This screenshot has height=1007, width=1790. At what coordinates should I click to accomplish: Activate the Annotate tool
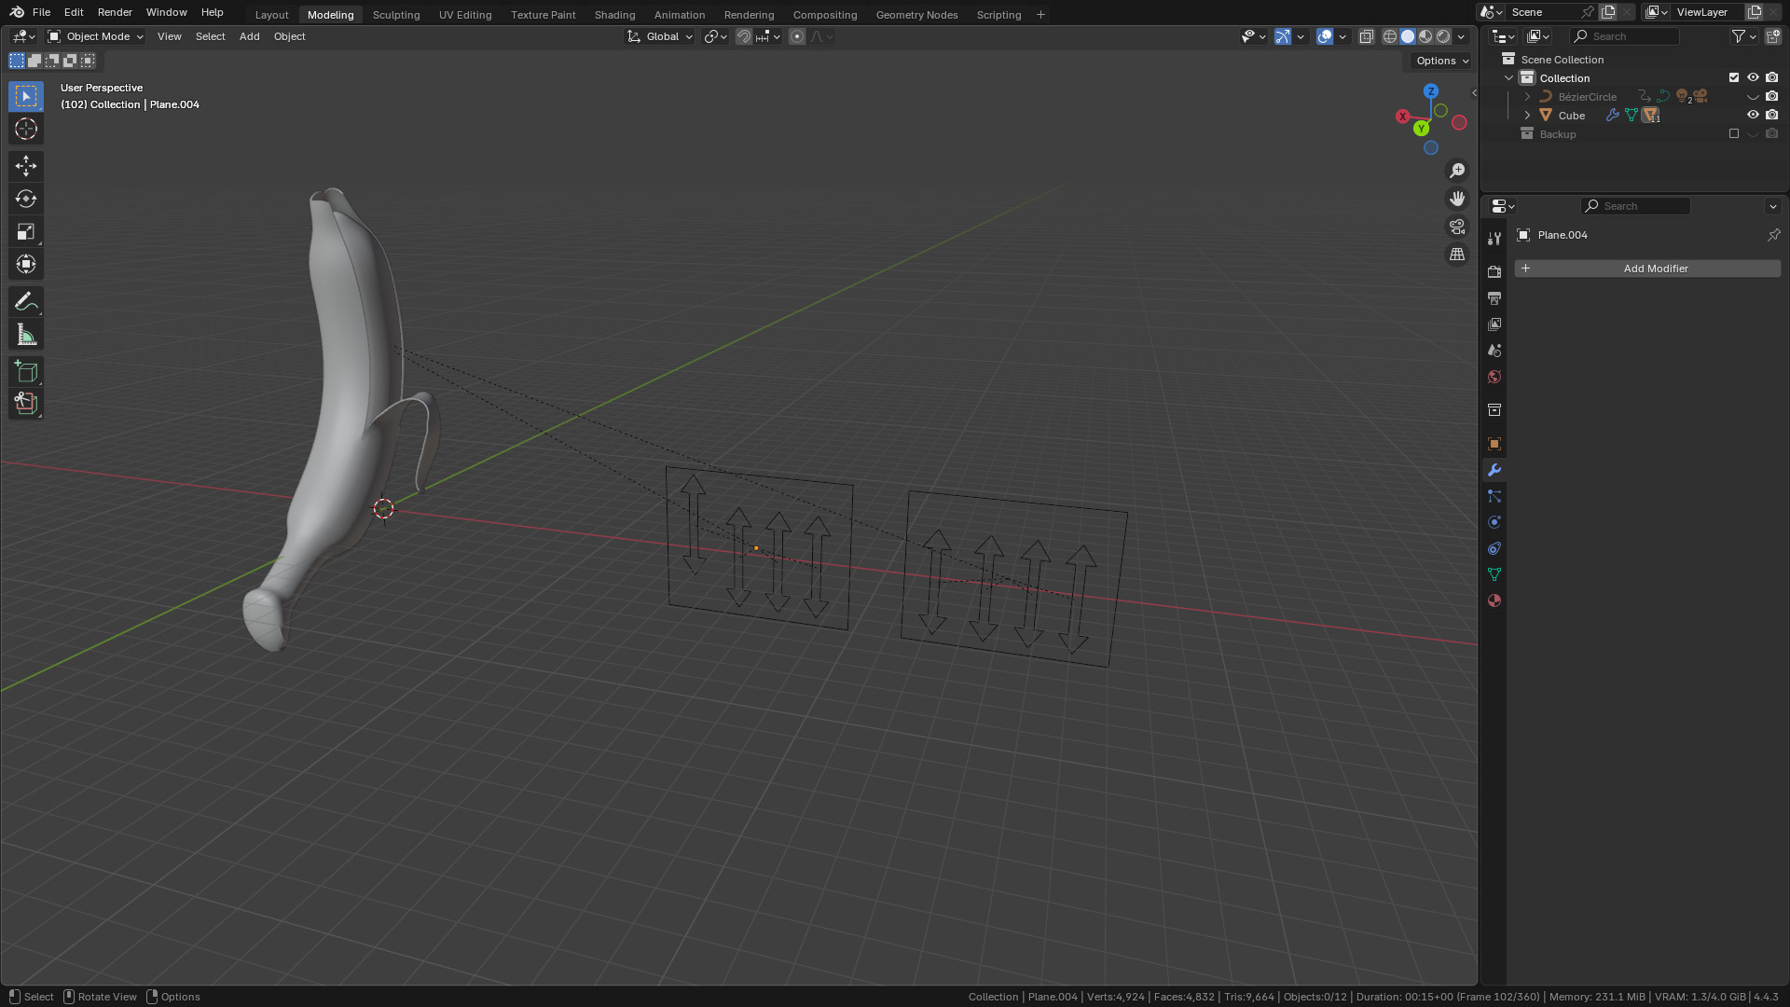[26, 301]
